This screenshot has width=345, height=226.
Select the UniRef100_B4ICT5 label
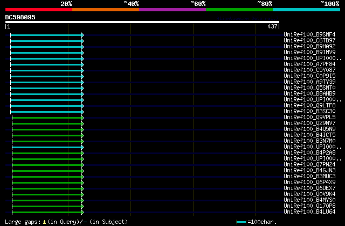click(309, 135)
